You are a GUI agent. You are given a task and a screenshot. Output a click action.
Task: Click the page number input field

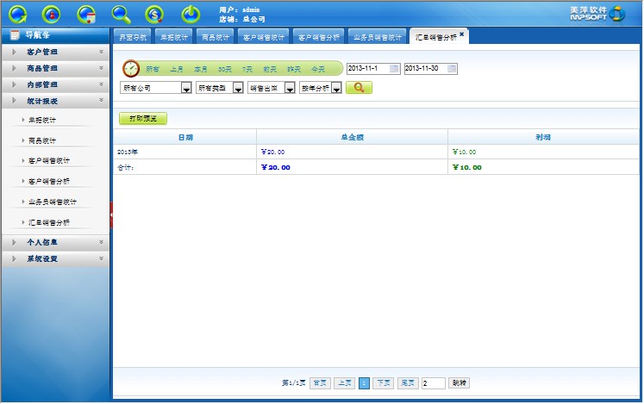[x=434, y=382]
